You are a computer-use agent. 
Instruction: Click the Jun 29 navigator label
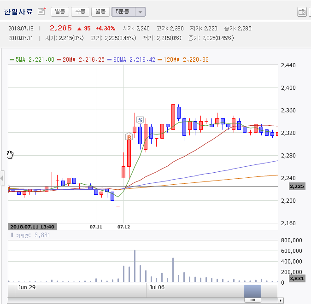click(27, 287)
